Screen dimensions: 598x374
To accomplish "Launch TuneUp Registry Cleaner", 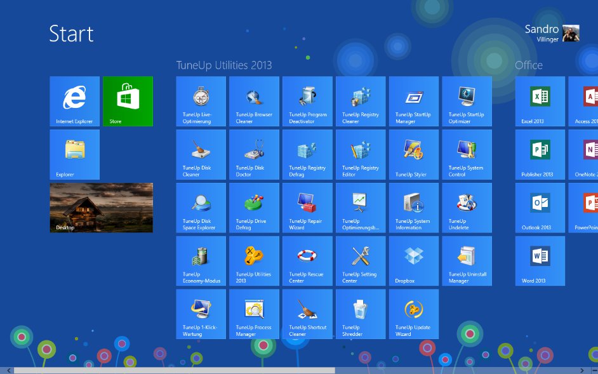I will click(361, 101).
